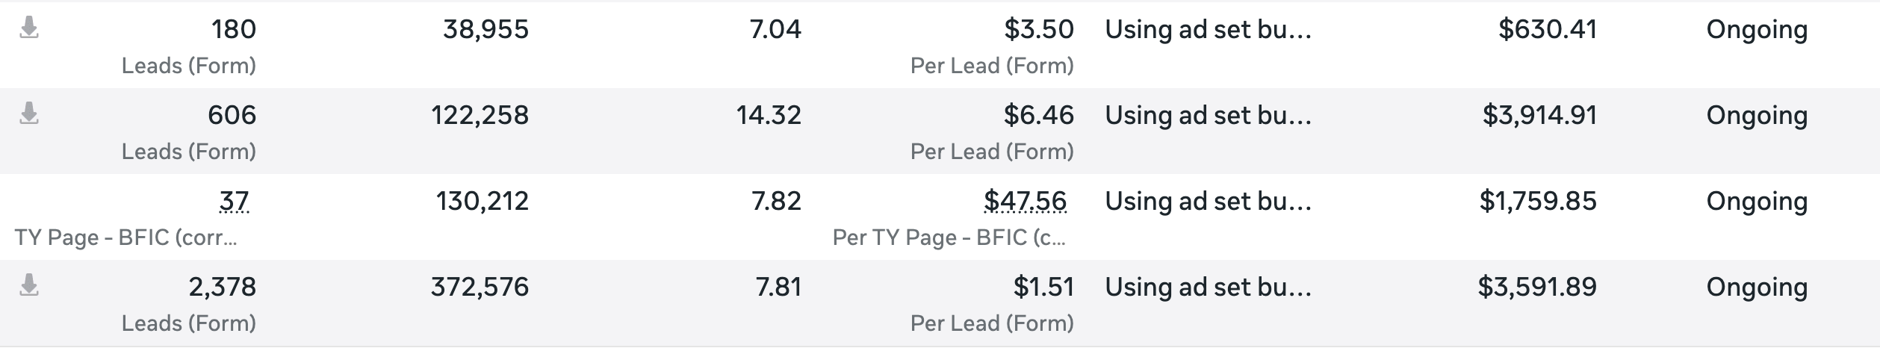Click the $3.50 per lead cost
This screenshot has width=1880, height=348.
pyautogui.click(x=1038, y=29)
